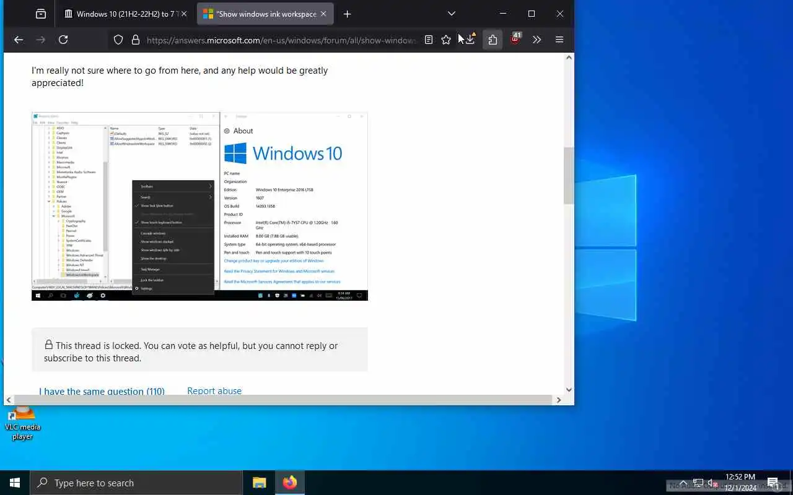This screenshot has height=495, width=793.
Task: Click the vertical scrollbar thumb
Action: (569, 176)
